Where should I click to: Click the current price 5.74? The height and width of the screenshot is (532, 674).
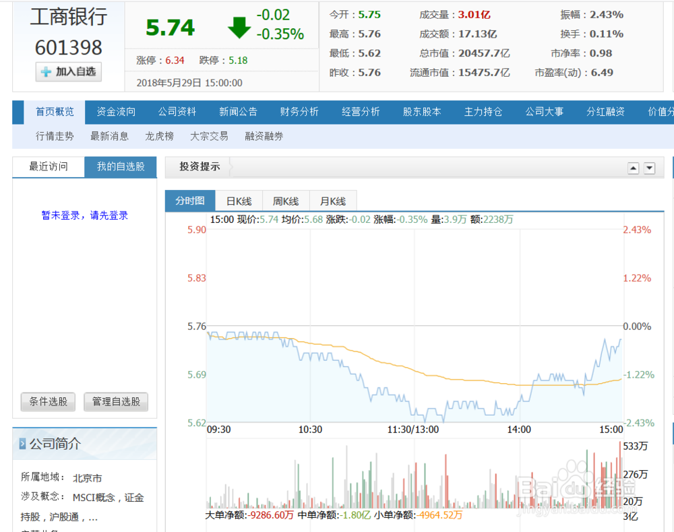pyautogui.click(x=171, y=28)
